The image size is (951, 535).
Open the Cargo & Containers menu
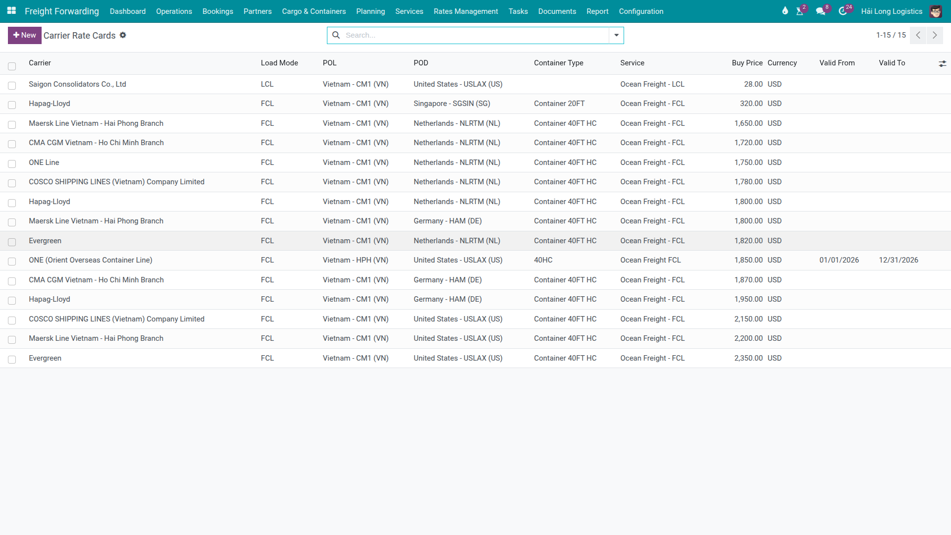tap(314, 11)
